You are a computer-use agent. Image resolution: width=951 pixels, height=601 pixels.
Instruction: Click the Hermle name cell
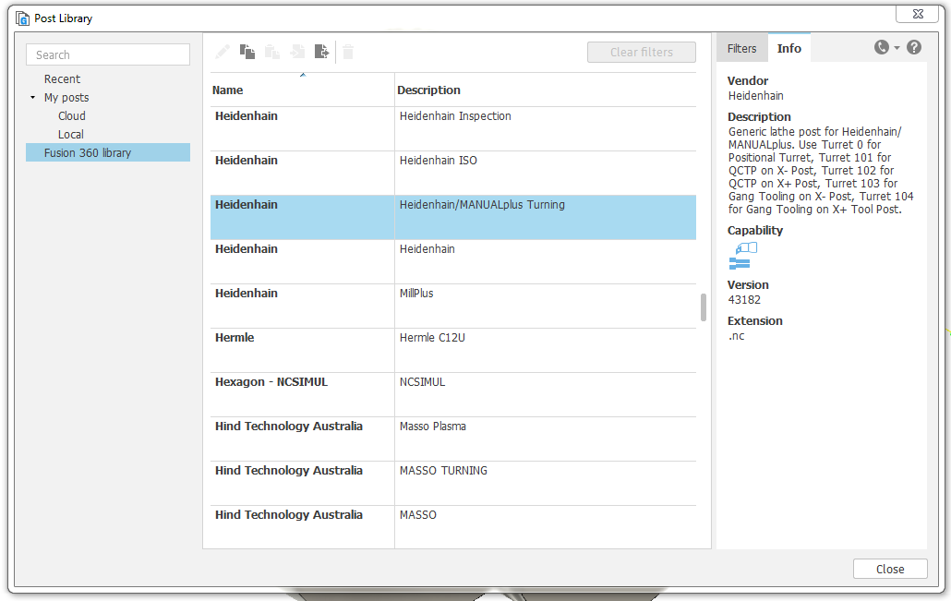coord(302,350)
